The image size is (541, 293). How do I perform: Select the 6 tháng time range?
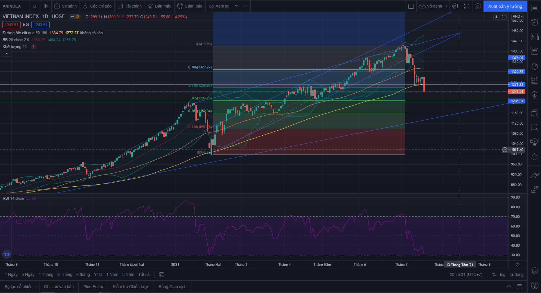[83, 274]
